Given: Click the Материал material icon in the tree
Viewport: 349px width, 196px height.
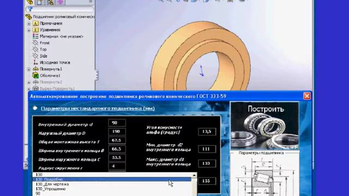Looking at the screenshot, I should [35, 36].
